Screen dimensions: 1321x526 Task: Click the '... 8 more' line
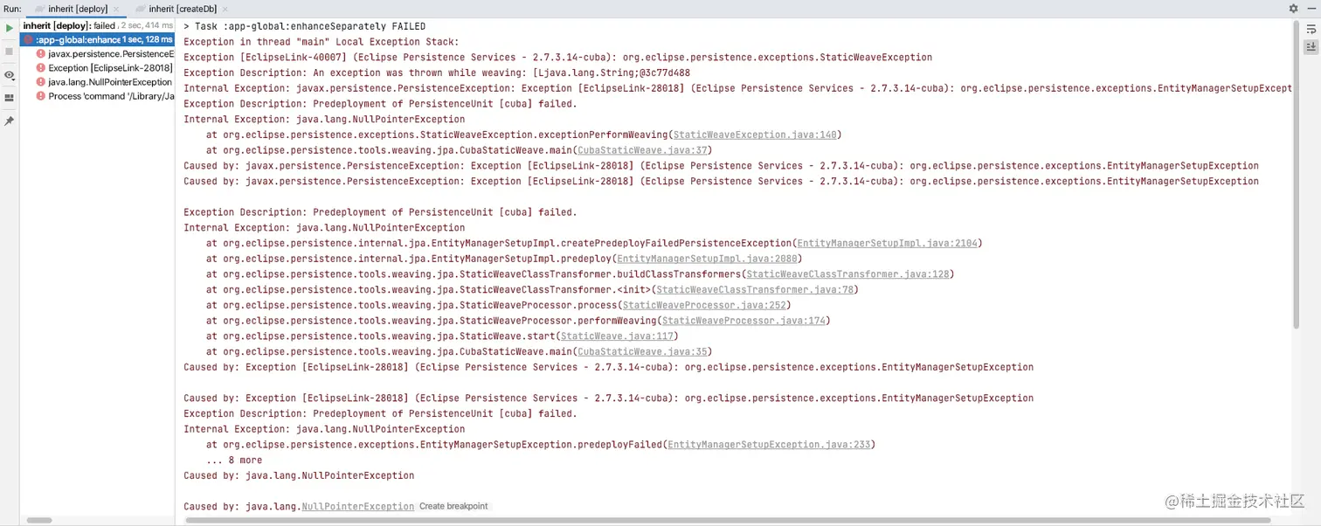[234, 460]
